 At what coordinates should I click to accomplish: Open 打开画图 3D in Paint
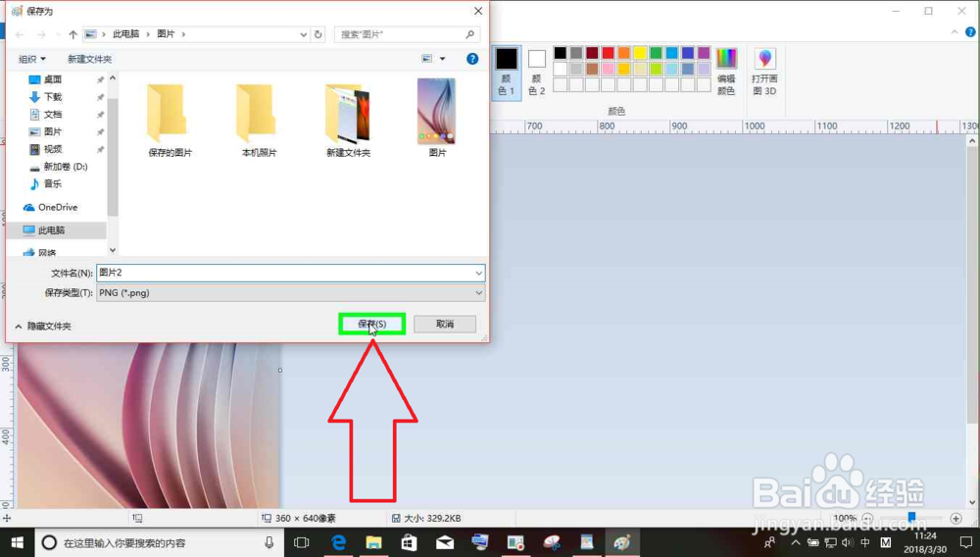point(764,72)
